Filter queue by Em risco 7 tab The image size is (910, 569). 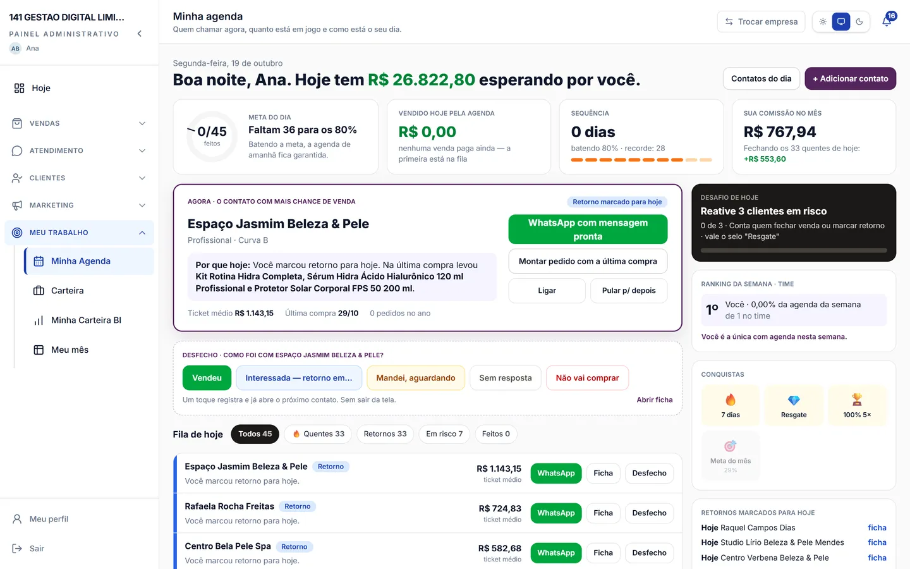tap(444, 434)
